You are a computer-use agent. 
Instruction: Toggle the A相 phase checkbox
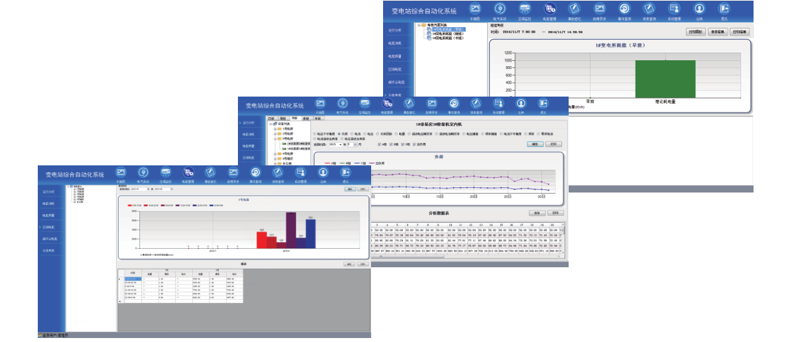pyautogui.click(x=380, y=144)
